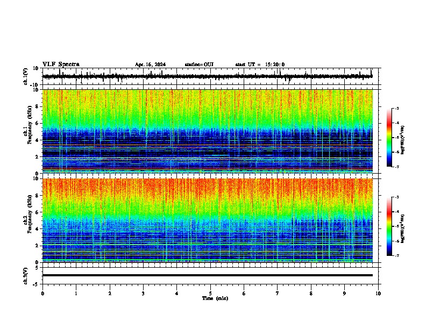Image resolution: width=426 pixels, height=329 pixels.
Task: Click the '4' kHz tick on ch.2 spectrogram axis
Action: (x=37, y=229)
